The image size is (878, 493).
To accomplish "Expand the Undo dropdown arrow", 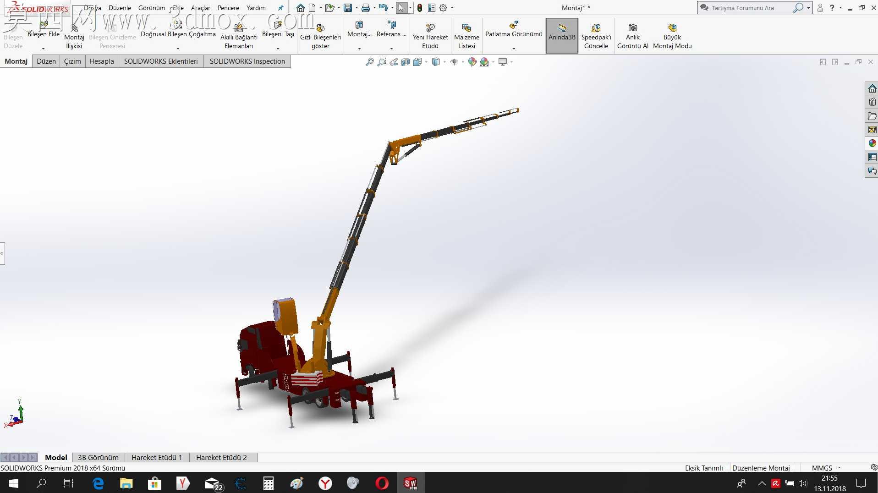I will coord(392,8).
